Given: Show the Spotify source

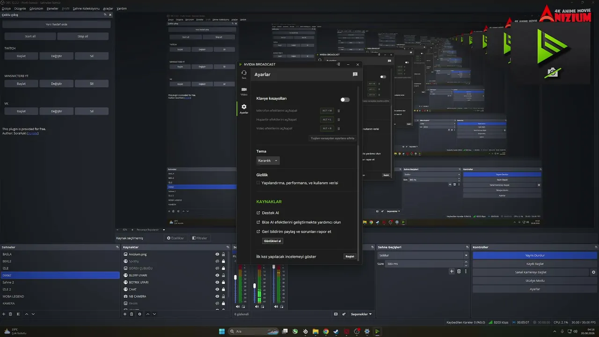Looking at the screenshot, I should [x=217, y=261].
